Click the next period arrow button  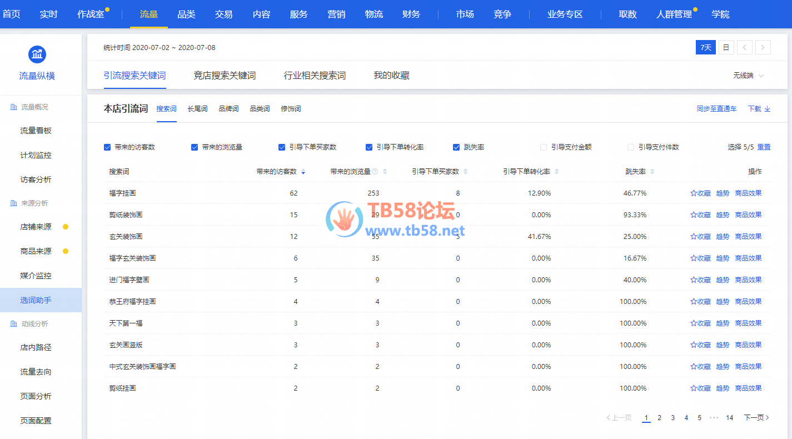[x=763, y=48]
